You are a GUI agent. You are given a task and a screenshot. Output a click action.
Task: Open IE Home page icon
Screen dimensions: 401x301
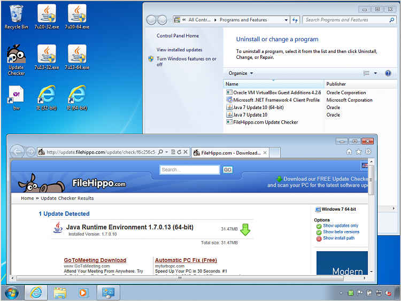coord(349,152)
